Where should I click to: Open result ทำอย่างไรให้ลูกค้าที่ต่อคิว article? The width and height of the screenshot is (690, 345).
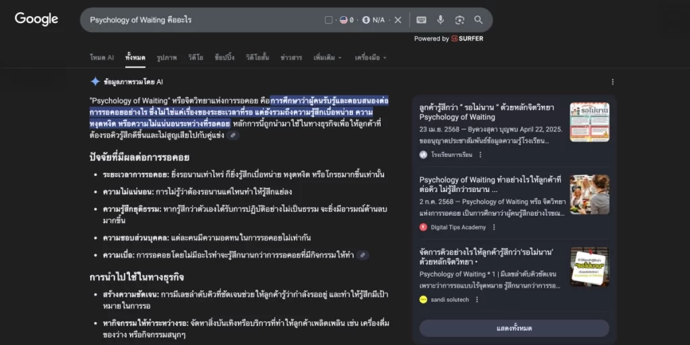pos(491,185)
